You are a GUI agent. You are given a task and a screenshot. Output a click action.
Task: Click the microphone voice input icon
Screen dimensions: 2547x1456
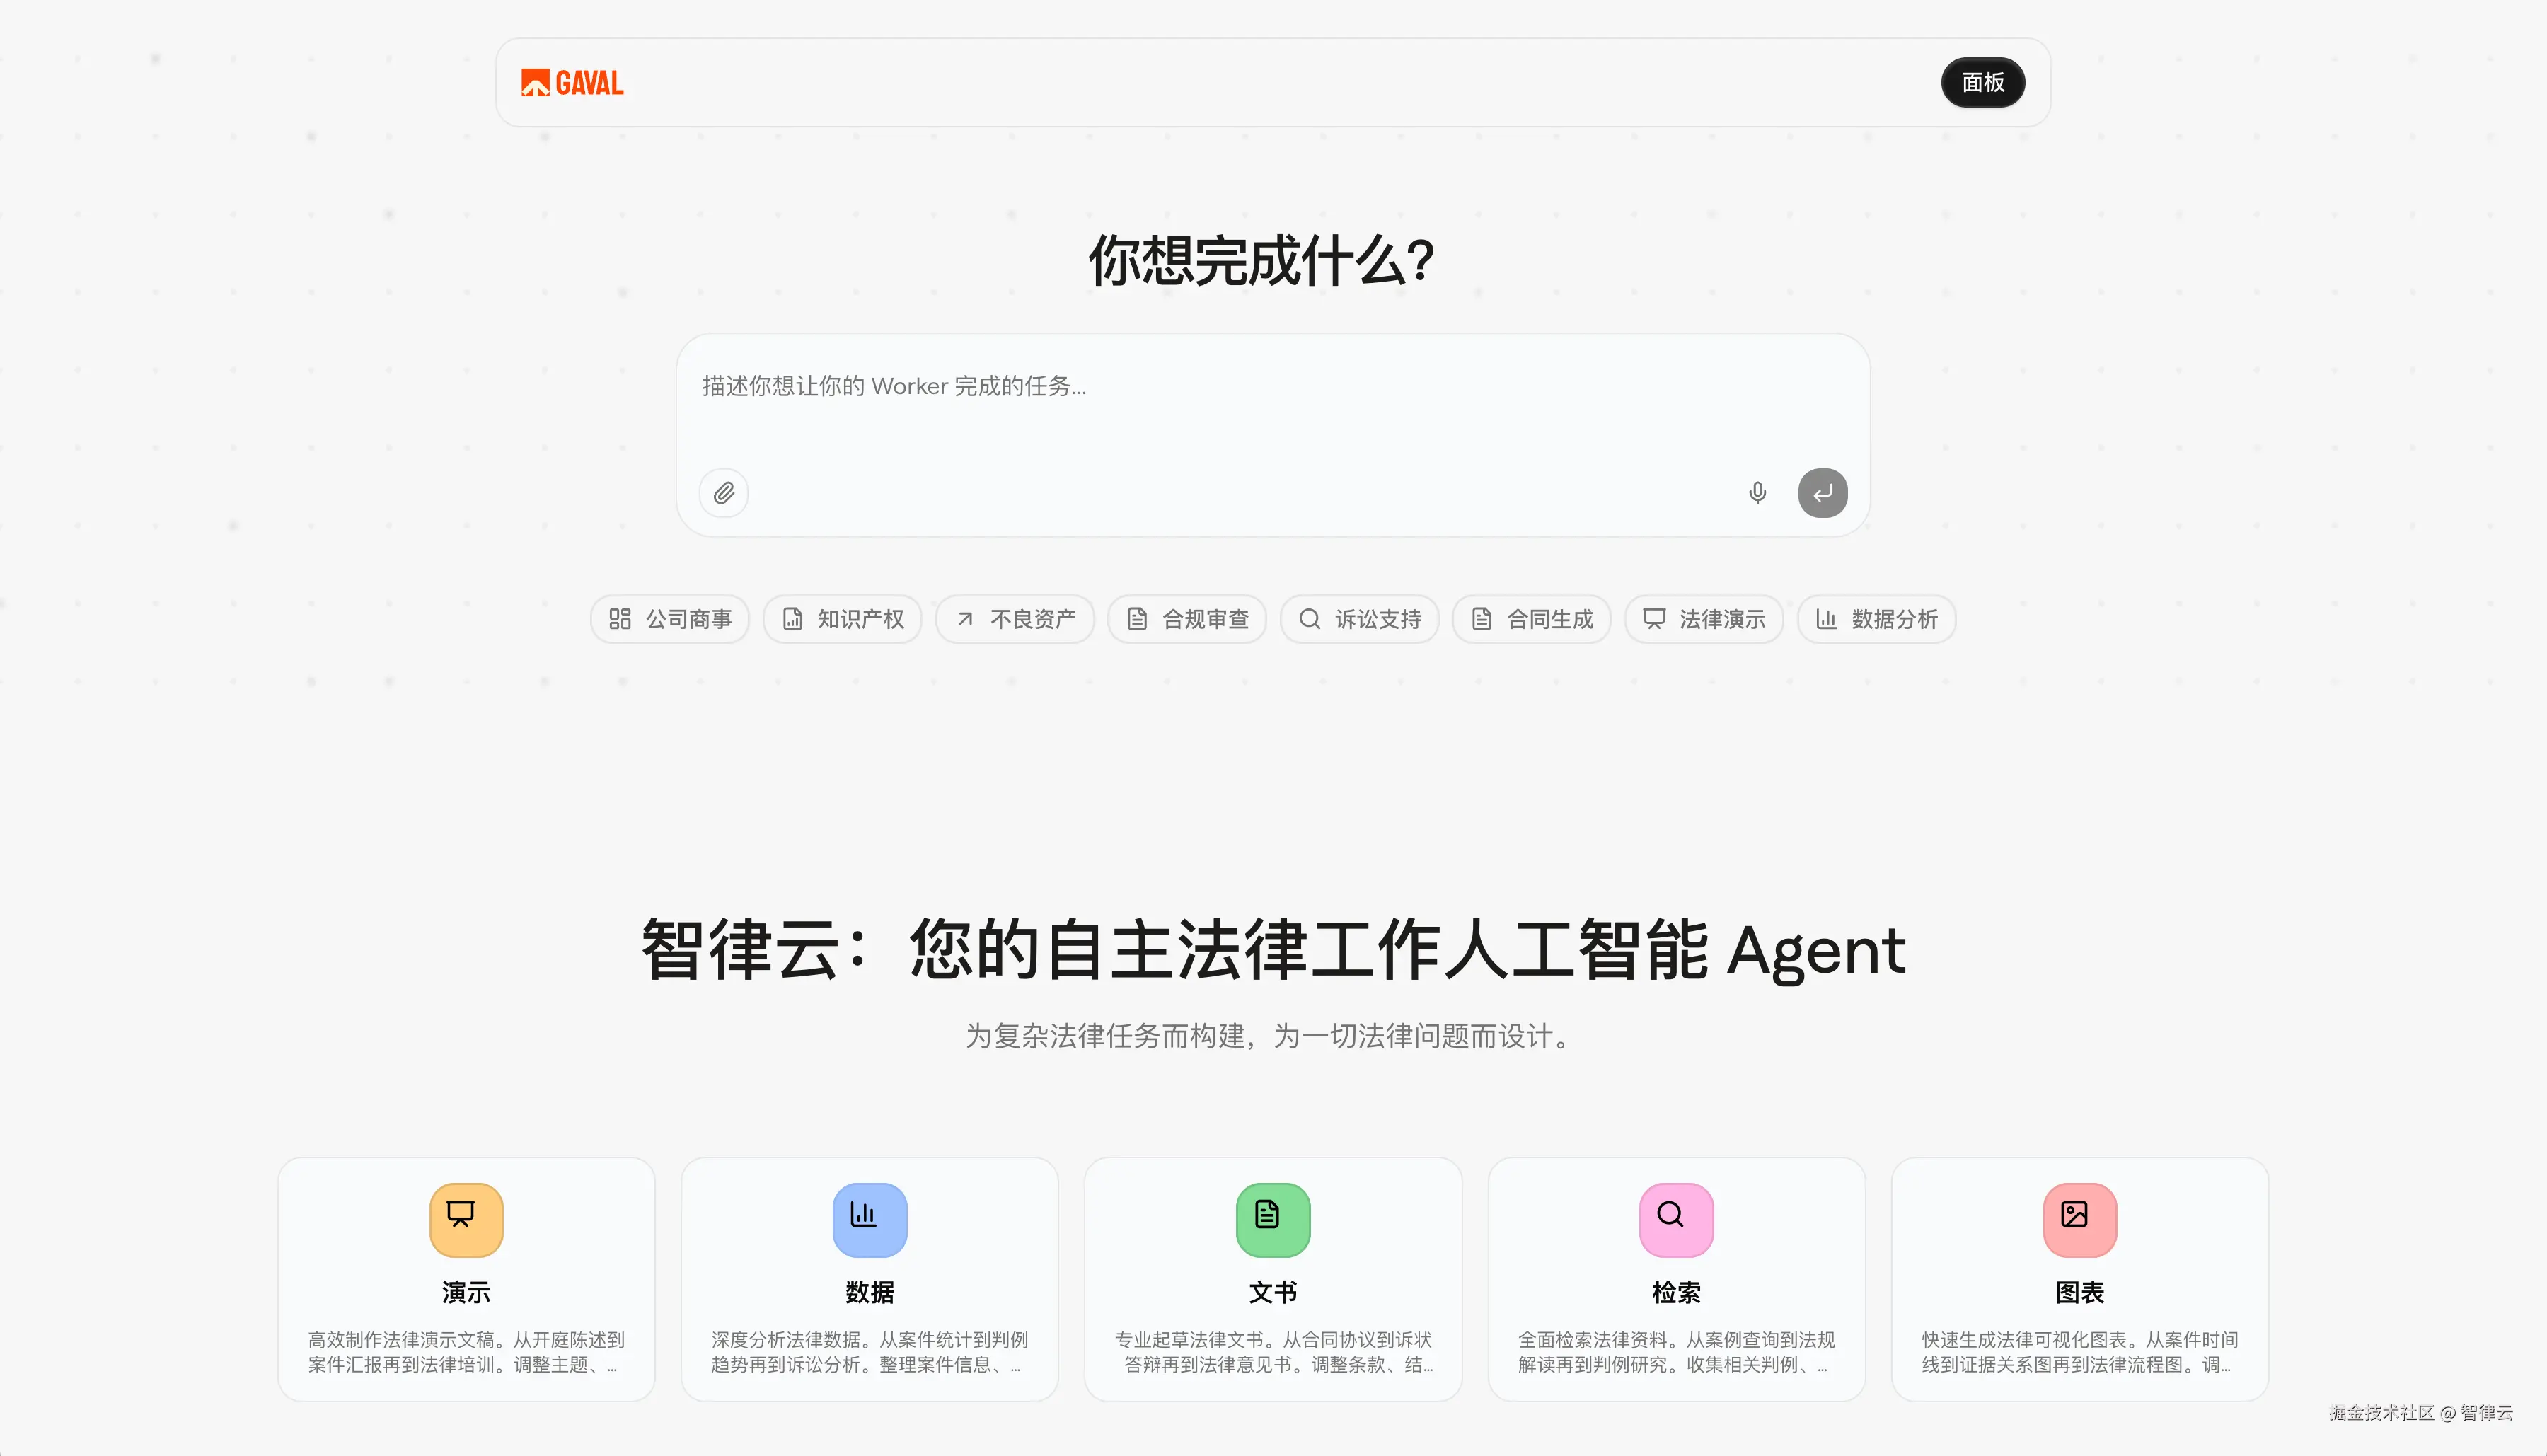[1757, 493]
